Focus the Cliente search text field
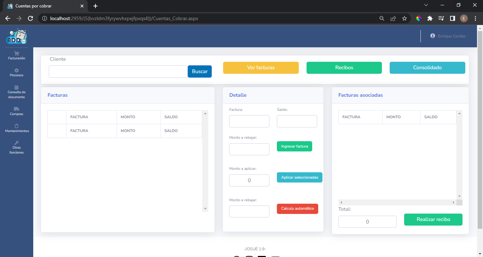483x257 pixels. pos(118,71)
